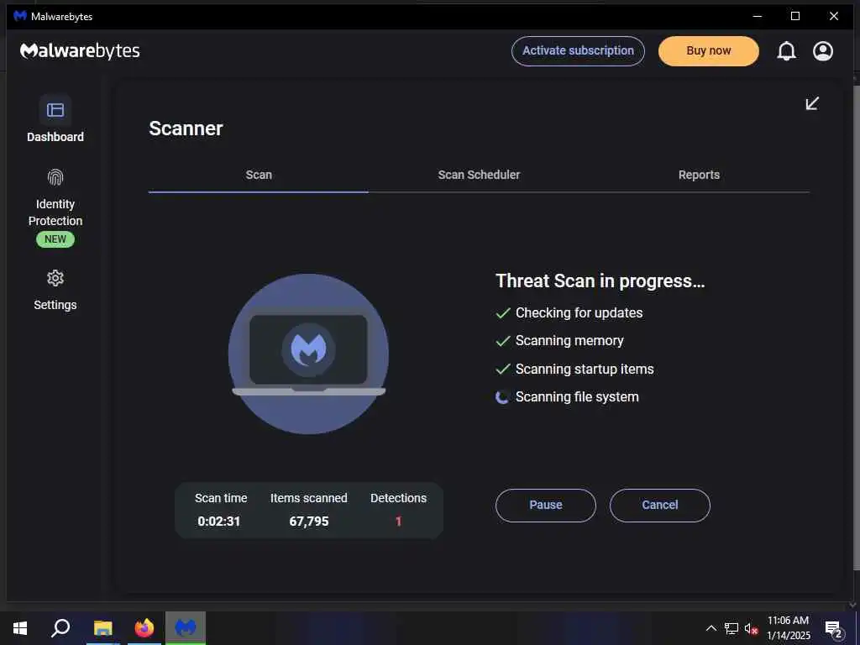Click the 'Scanning memory' step
Image resolution: width=860 pixels, height=645 pixels.
[569, 341]
